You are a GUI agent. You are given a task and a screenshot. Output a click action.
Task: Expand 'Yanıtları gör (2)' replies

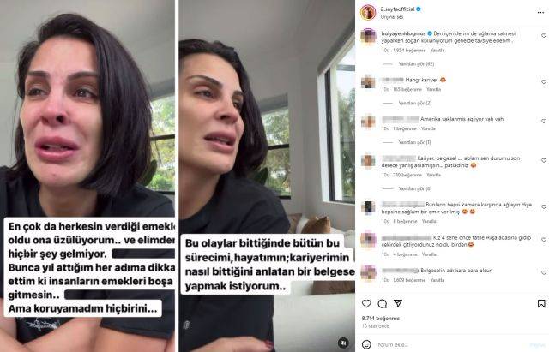click(415, 103)
